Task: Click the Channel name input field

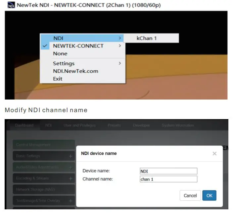Action: (168, 179)
